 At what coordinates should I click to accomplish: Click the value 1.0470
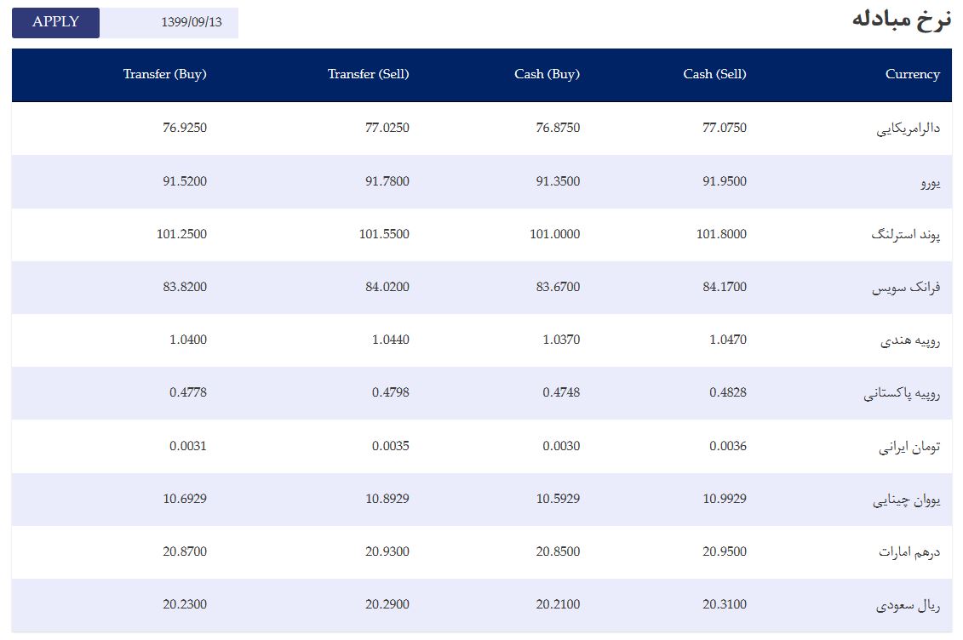[728, 340]
